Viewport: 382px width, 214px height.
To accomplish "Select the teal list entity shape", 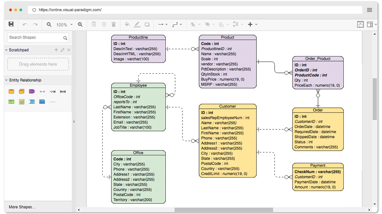I will (32, 102).
